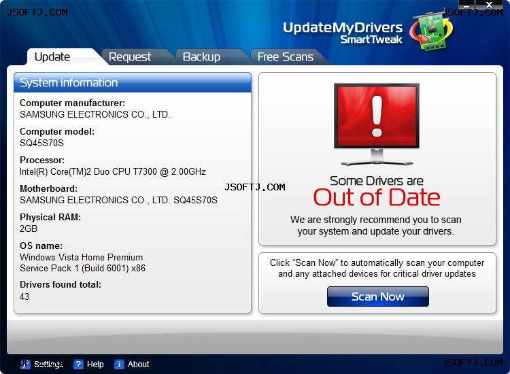Open the Request tab
This screenshot has width=510, height=374.
130,56
